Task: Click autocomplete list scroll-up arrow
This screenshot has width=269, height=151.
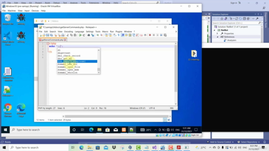Action: coord(99,50)
